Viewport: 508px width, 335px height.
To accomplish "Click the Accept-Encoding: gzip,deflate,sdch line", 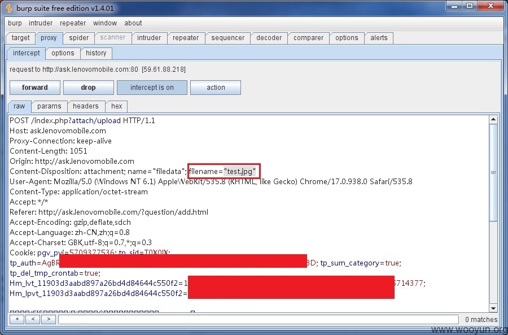I will (71, 223).
